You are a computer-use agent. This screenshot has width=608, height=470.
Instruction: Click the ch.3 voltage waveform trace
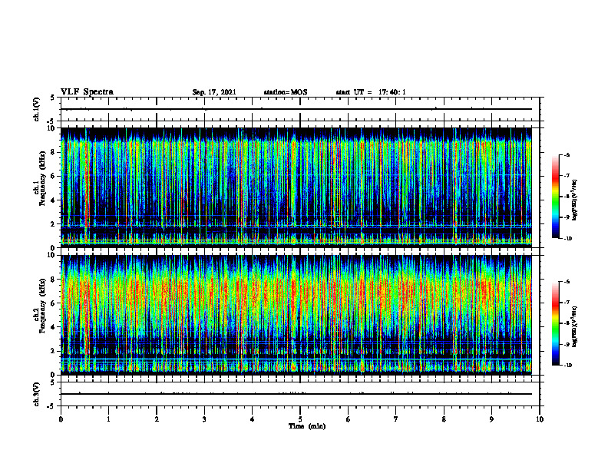coord(296,394)
